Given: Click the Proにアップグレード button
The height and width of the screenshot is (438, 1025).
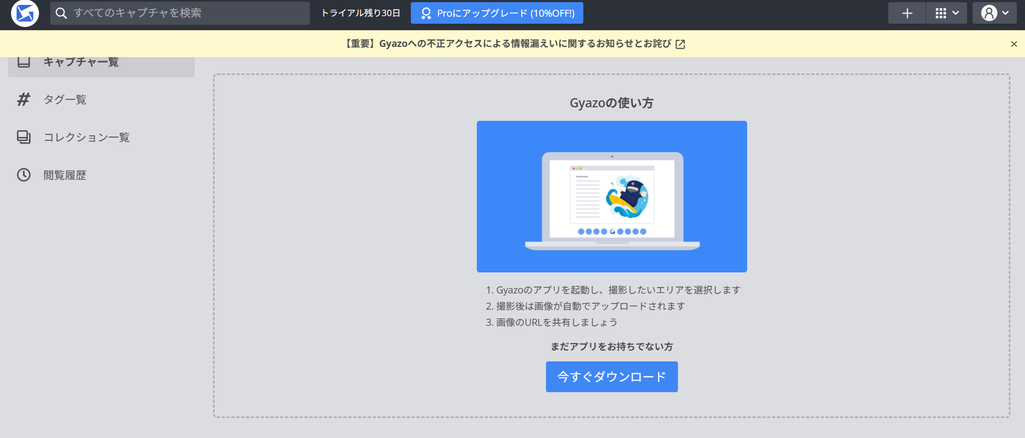Looking at the screenshot, I should click(x=497, y=13).
